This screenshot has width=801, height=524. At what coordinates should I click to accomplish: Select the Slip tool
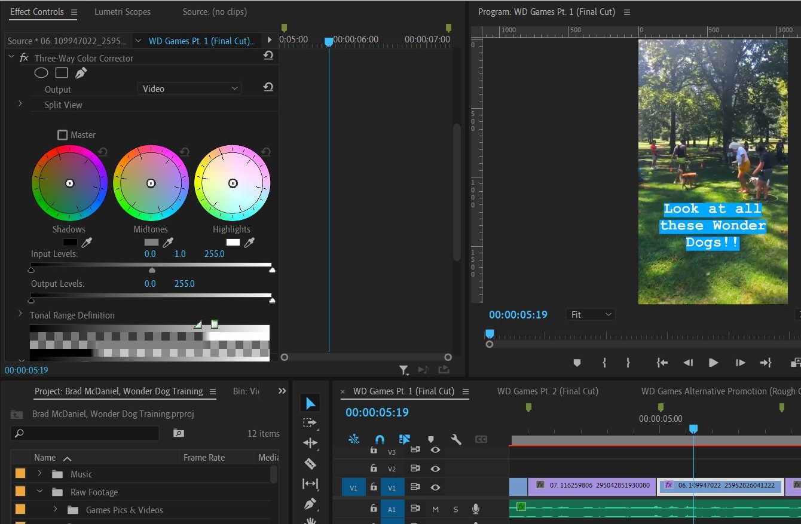point(310,483)
